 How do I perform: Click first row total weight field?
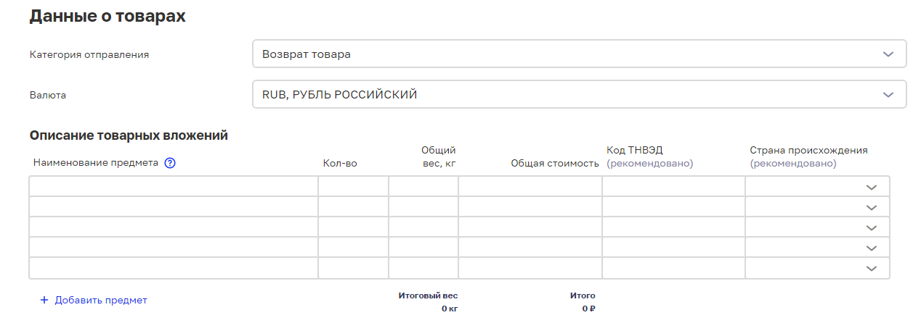(x=423, y=186)
